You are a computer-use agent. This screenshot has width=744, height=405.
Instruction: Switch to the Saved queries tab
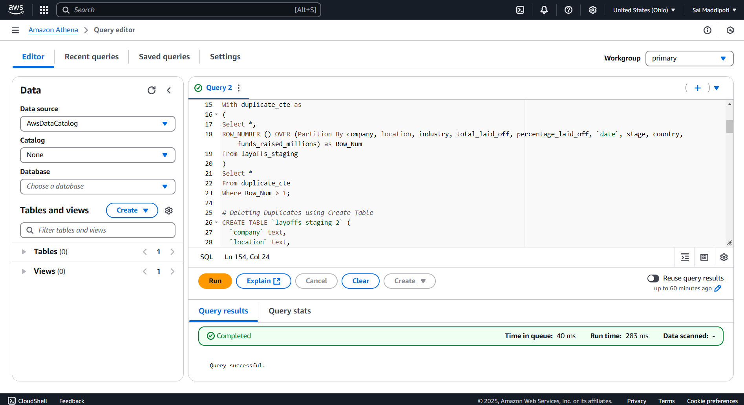coord(164,57)
